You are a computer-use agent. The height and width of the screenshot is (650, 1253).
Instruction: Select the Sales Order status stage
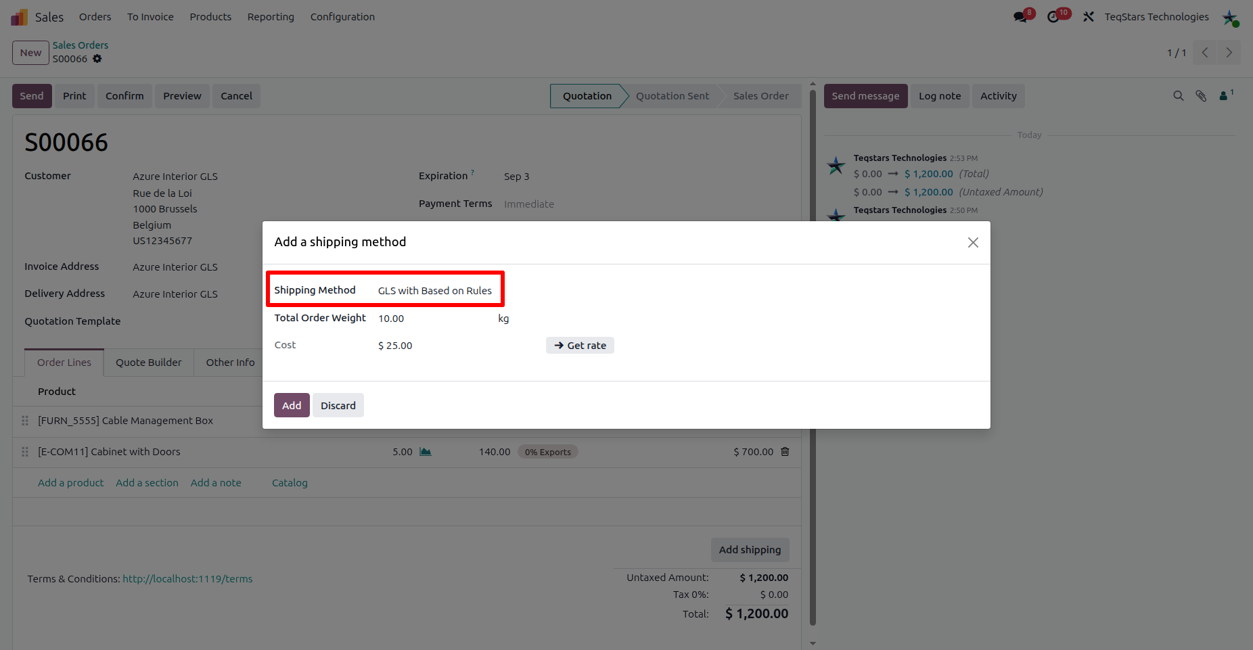[x=760, y=96]
